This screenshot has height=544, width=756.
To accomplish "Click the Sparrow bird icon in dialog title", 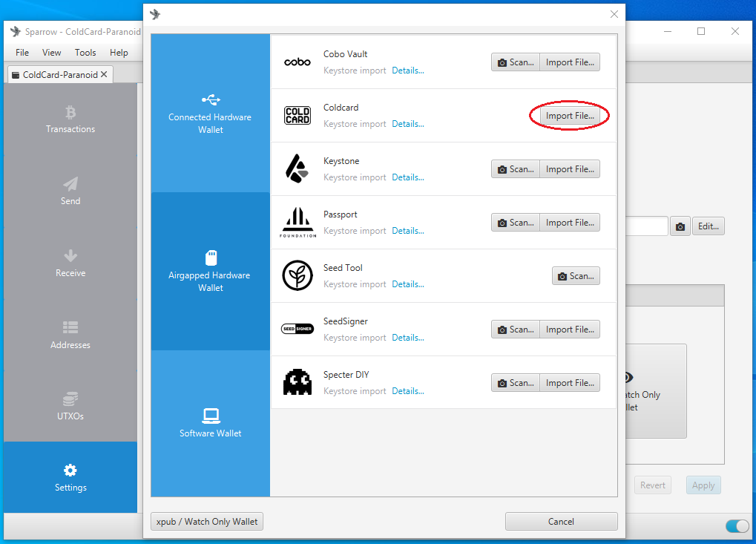I will [x=155, y=14].
